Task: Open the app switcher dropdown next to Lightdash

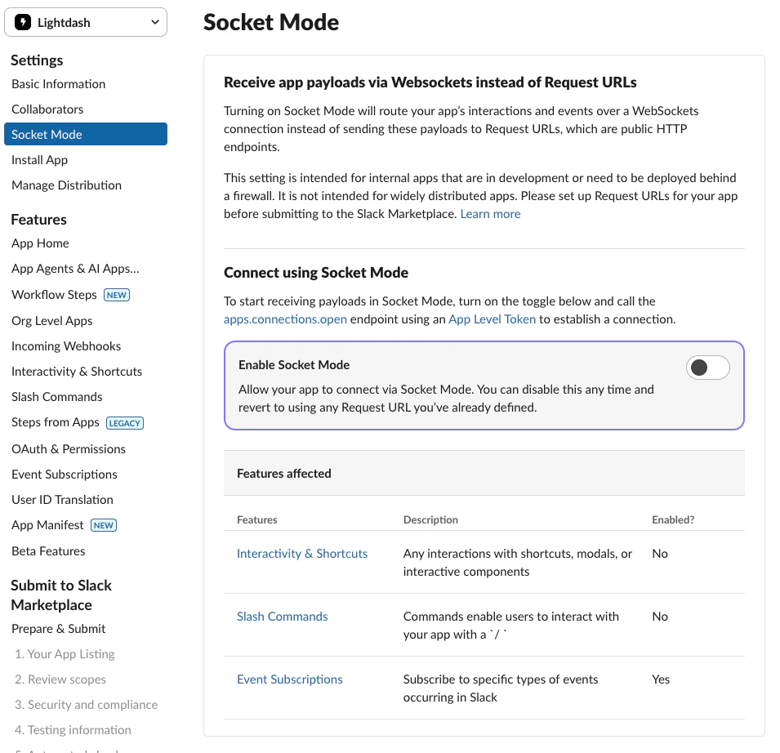Action: pyautogui.click(x=154, y=22)
